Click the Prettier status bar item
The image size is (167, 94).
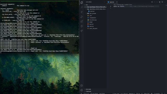[157, 93]
